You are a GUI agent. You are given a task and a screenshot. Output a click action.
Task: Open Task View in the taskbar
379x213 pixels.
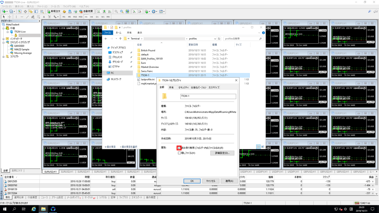click(x=24, y=209)
